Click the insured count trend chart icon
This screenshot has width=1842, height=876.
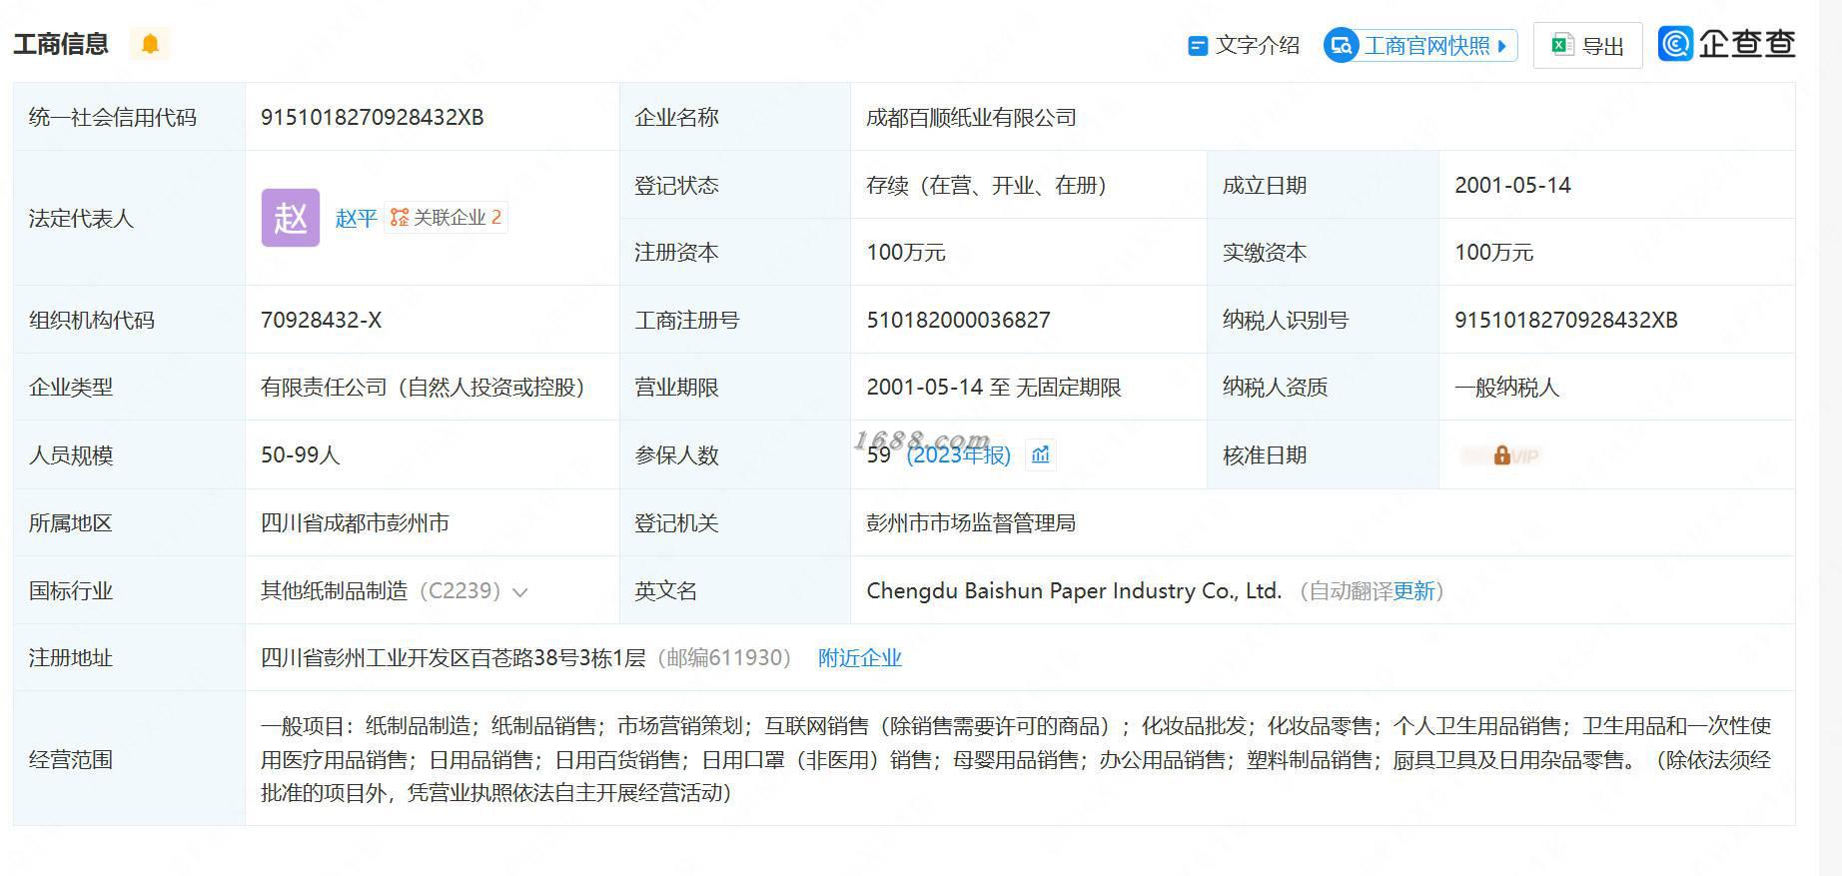pyautogui.click(x=1041, y=455)
